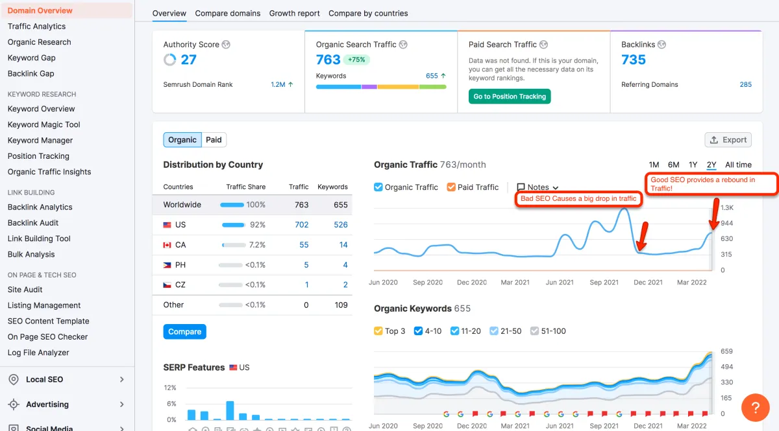Open the orange help question mark button
This screenshot has height=431, width=779.
coord(755,408)
